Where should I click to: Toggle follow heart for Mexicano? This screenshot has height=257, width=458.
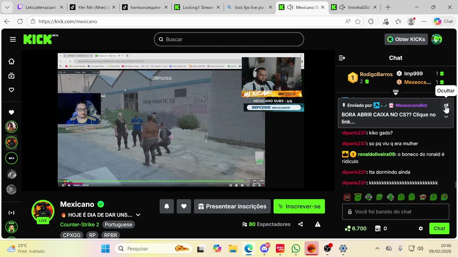tap(184, 206)
